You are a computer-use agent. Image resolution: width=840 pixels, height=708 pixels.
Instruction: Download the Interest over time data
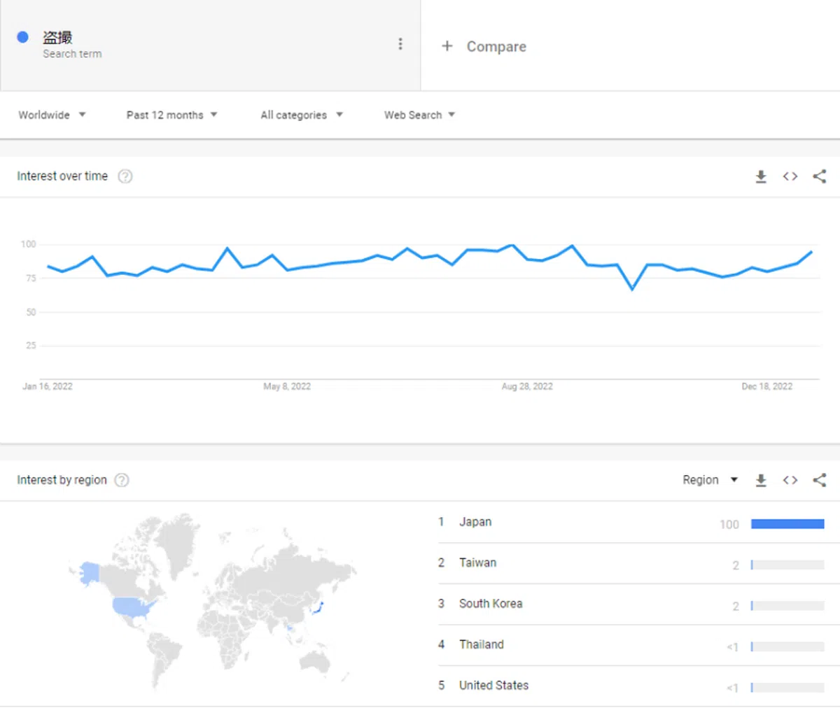click(761, 176)
